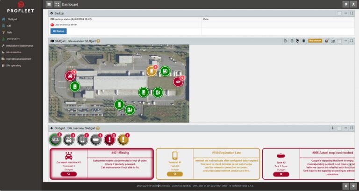The height and width of the screenshot is (191, 359).
Task: Filter alerts by terminal phone icon
Action: [82, 140]
